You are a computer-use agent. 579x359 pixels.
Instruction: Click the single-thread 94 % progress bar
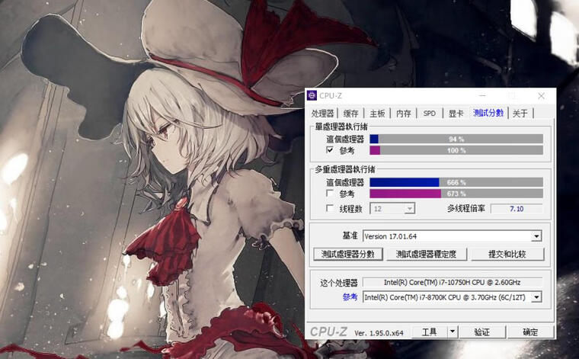pos(456,139)
